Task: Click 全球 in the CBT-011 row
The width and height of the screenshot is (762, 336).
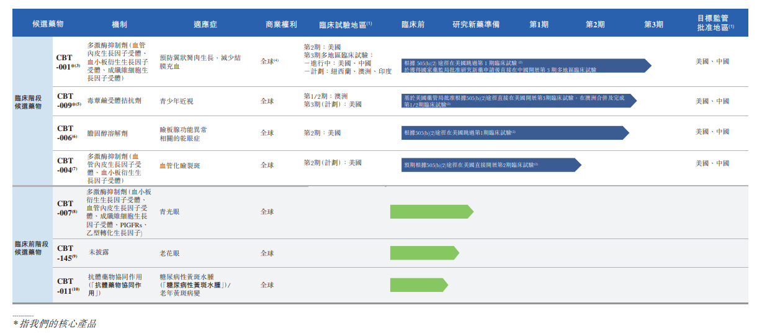Action: tap(267, 285)
